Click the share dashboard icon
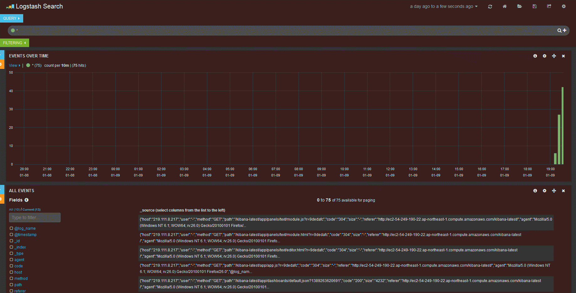Image resolution: width=576 pixels, height=293 pixels. [549, 6]
